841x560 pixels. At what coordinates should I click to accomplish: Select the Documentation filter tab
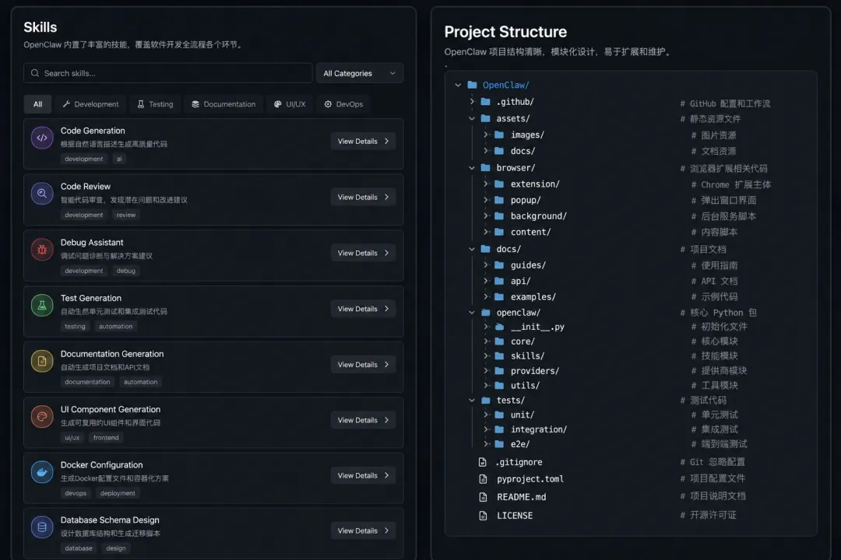click(223, 104)
